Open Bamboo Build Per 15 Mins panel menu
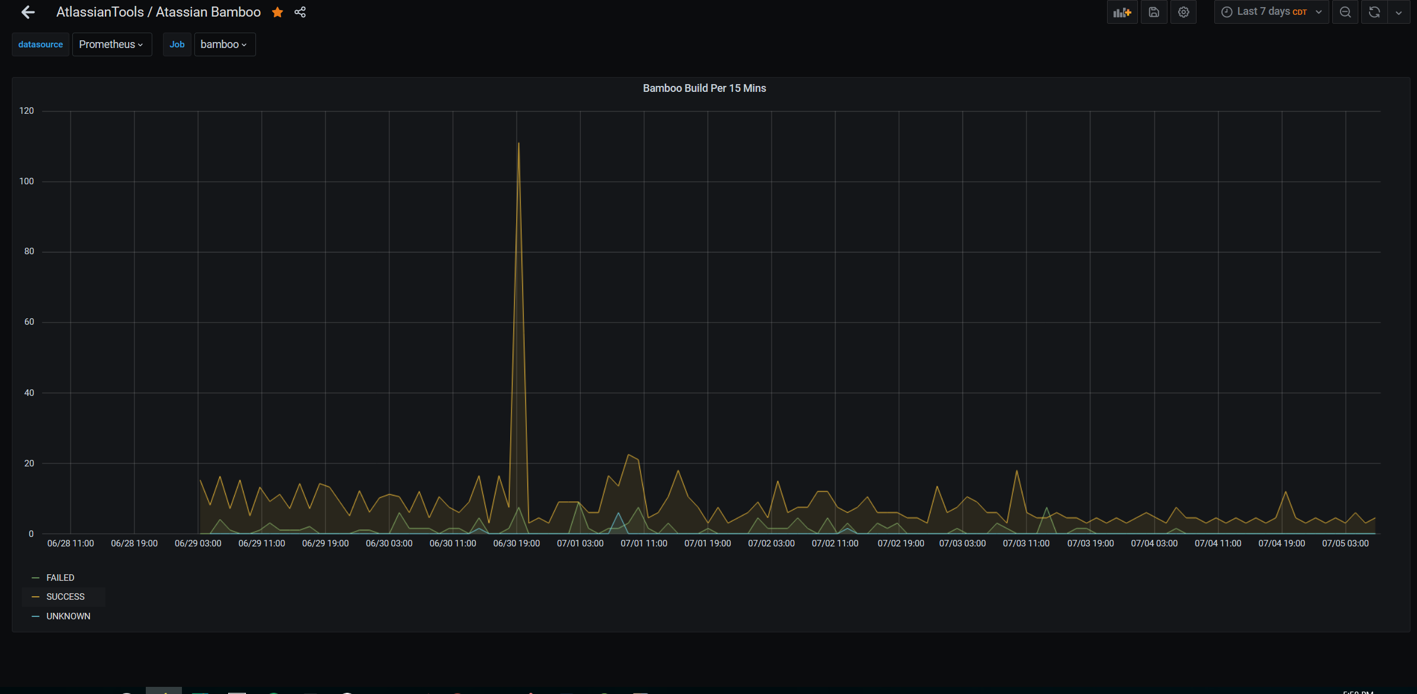 [704, 88]
